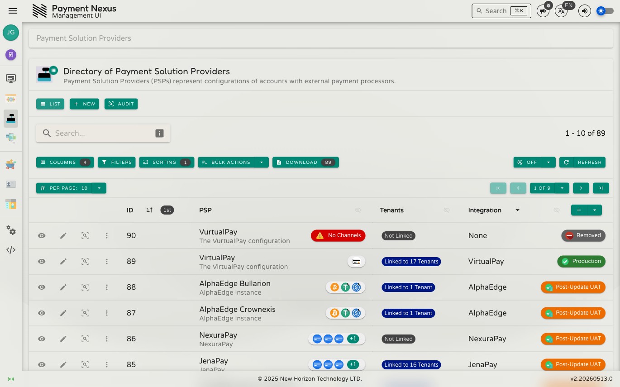Click the Payment Solution Providers breadcrumb
Screen dimensions: 620x387
(84, 38)
